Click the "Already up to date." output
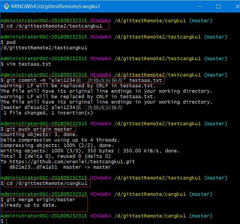Viewport: 240px width, 224px height. 29,205
